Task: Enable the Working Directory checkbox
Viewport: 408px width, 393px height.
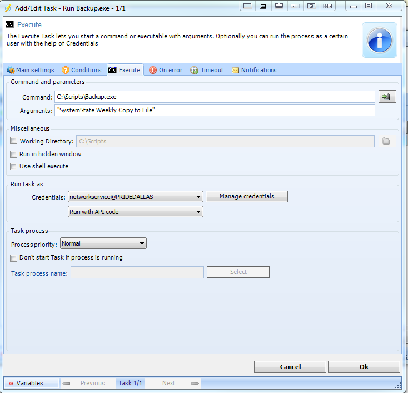Action: click(x=14, y=141)
